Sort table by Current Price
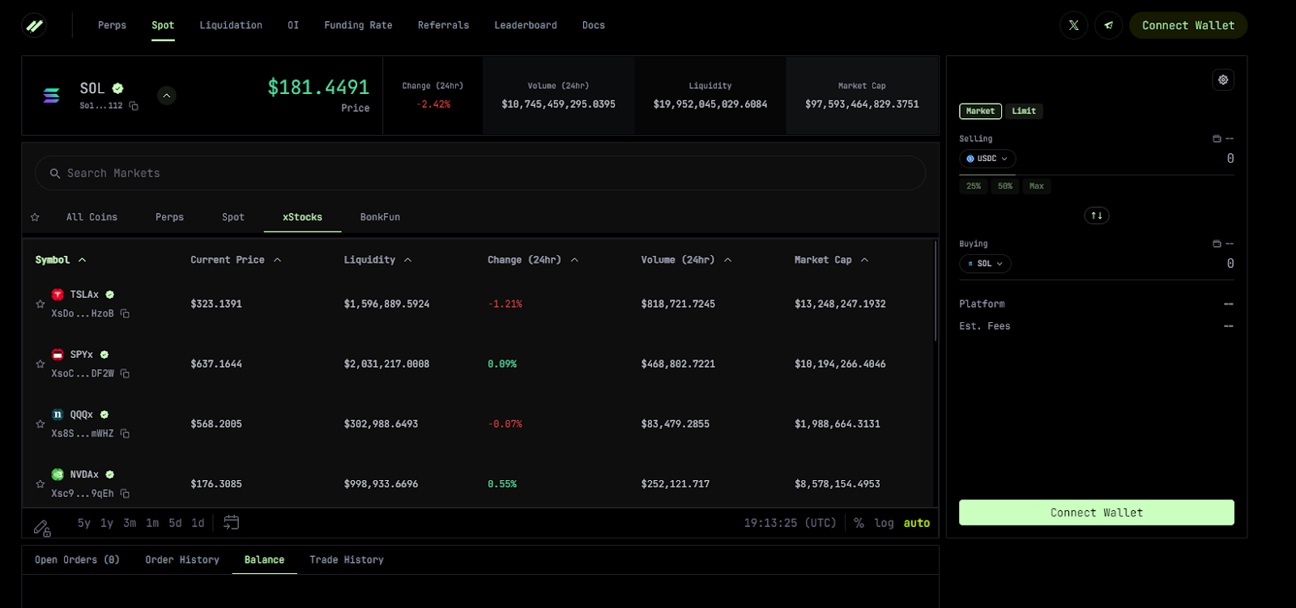The image size is (1296, 608). 236,260
